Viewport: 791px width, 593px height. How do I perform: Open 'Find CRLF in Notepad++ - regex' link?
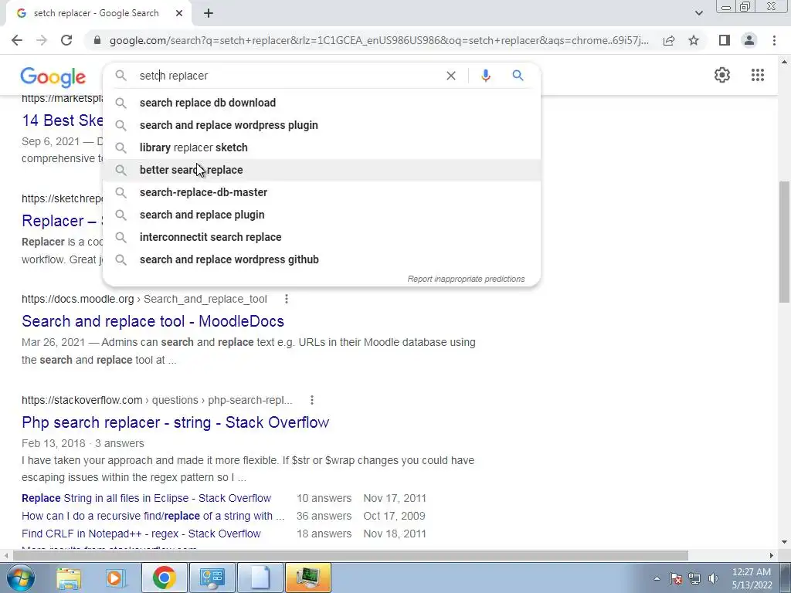[141, 534]
